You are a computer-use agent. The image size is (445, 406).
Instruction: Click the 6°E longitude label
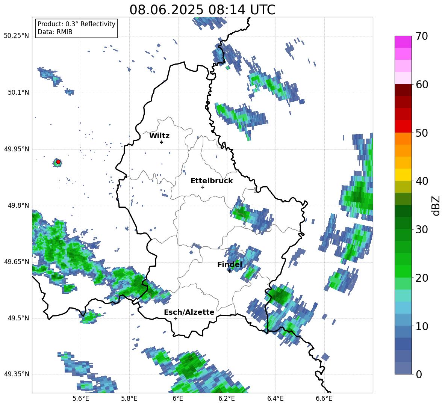tap(178, 398)
